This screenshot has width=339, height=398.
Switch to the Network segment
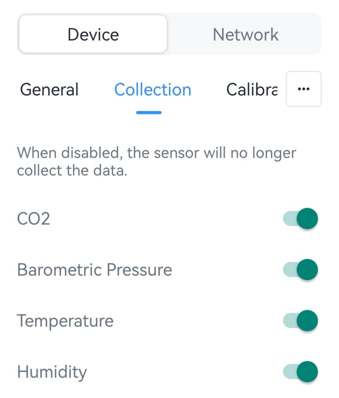pos(245,34)
